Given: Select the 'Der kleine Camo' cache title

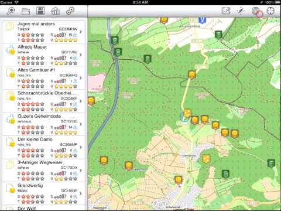Looking at the screenshot, I should pyautogui.click(x=35, y=139).
